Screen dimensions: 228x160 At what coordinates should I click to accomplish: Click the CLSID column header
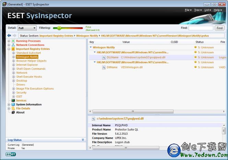(174, 42)
